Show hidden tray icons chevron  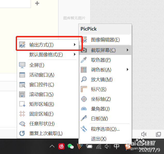[52, 146]
